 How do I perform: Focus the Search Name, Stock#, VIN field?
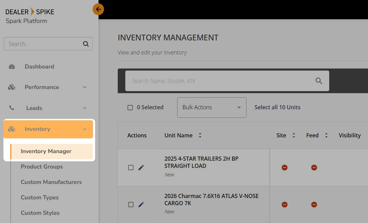click(x=220, y=81)
